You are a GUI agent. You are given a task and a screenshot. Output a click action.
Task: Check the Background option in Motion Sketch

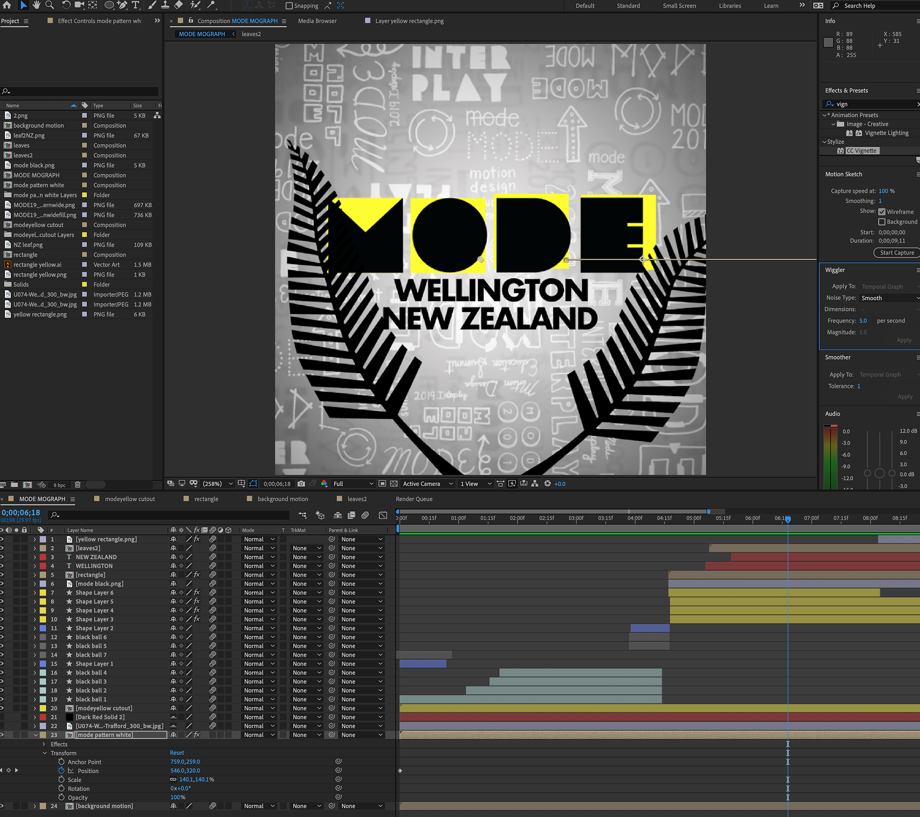point(882,222)
